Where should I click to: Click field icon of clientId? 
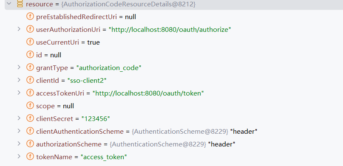[30, 80]
